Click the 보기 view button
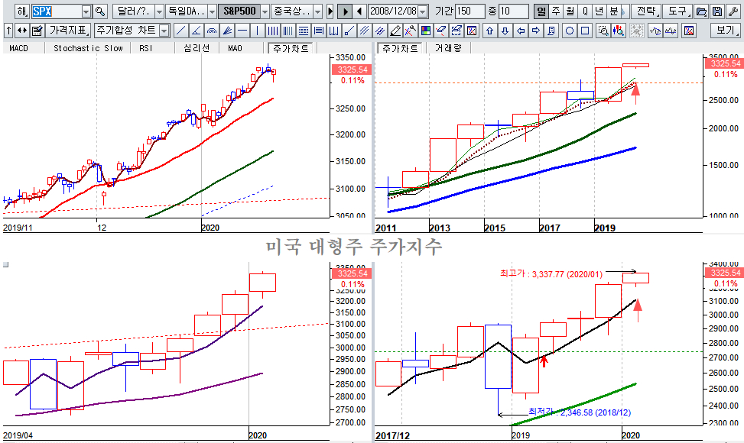 point(724,31)
